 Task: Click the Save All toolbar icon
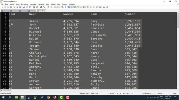tap(11, 7)
